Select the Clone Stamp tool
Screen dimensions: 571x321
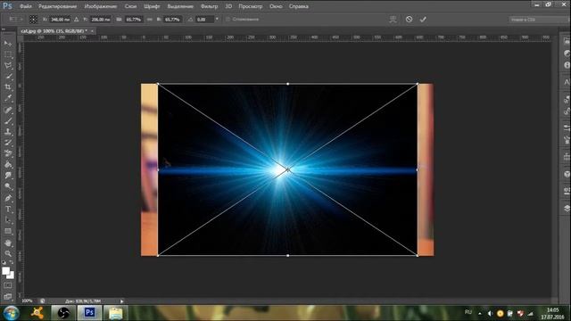click(x=8, y=132)
